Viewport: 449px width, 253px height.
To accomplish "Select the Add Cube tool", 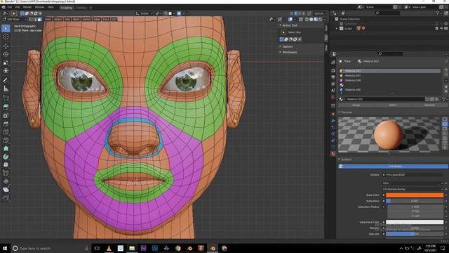I will 6,98.
